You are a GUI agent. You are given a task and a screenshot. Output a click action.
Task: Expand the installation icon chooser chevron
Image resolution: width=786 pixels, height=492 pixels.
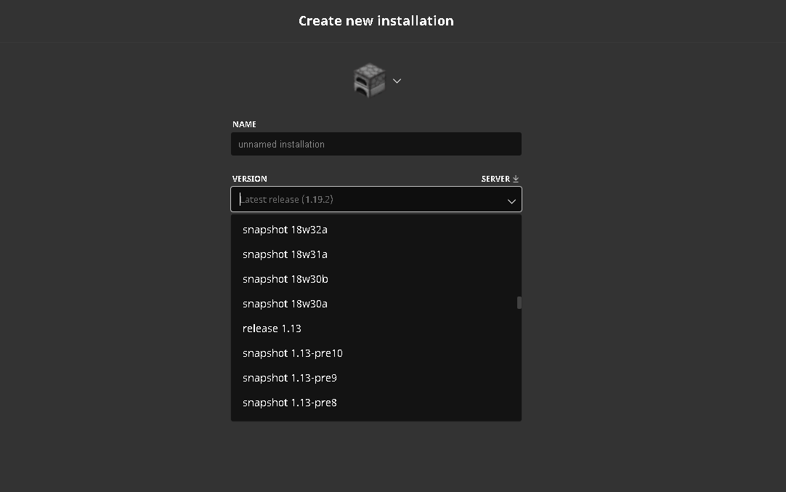[x=397, y=81]
